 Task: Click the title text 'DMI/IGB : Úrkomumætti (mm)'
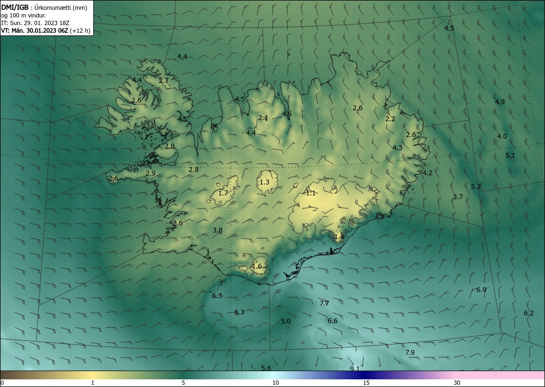pos(44,7)
